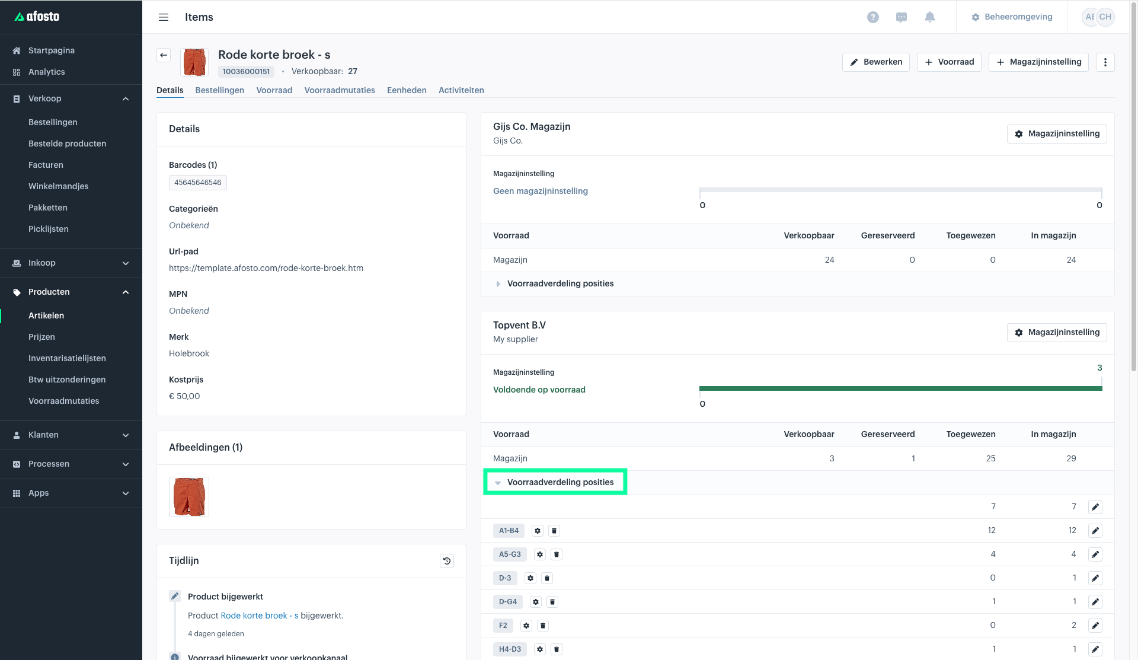Collapse Voorraadverdeling posities under Topvent B.V
The width and height of the screenshot is (1138, 660).
pos(554,482)
